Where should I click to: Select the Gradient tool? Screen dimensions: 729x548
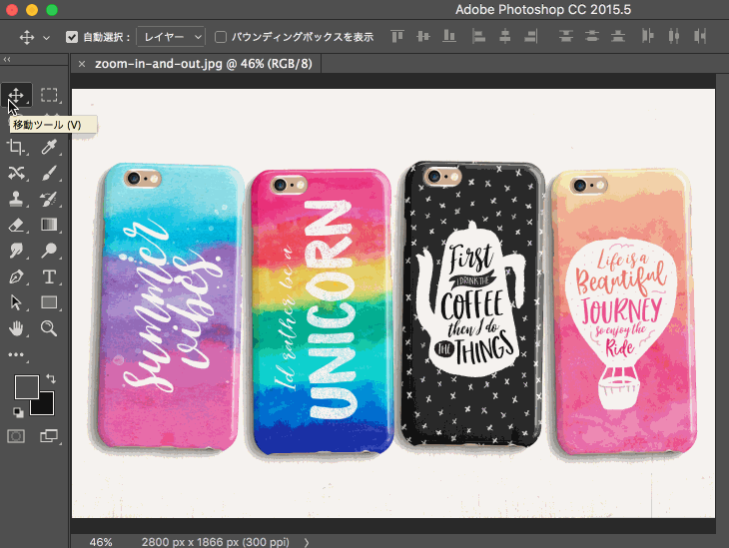coord(49,225)
